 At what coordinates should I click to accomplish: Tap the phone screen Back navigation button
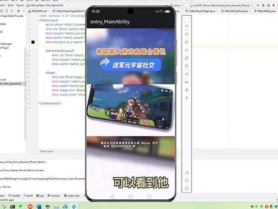[112, 196]
